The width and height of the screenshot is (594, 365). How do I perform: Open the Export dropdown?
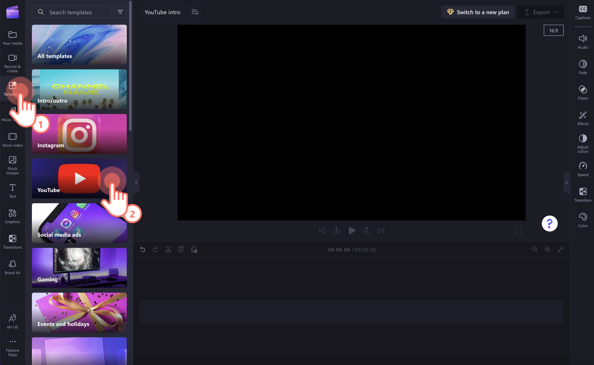[541, 12]
